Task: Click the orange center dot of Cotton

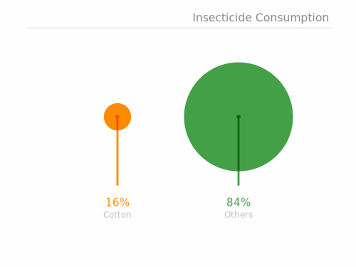Action: tap(117, 117)
